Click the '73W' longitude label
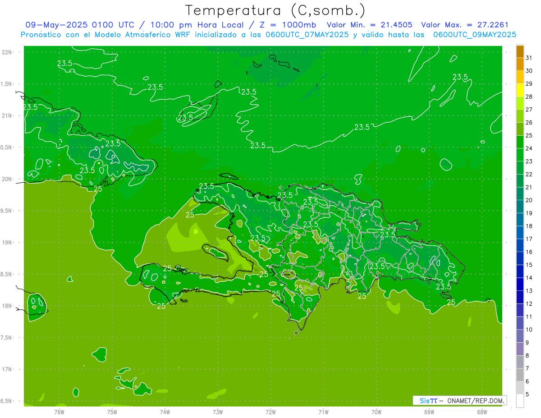 (x=218, y=412)
